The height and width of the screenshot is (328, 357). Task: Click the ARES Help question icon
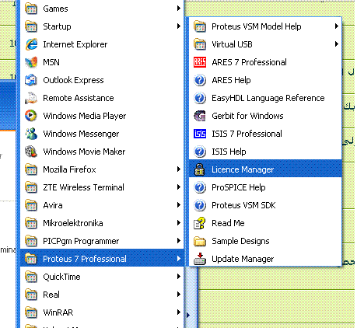200,80
